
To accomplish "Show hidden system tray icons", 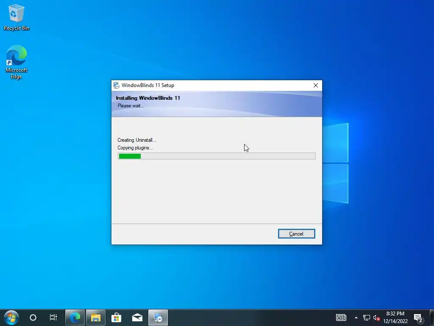I will 356,318.
